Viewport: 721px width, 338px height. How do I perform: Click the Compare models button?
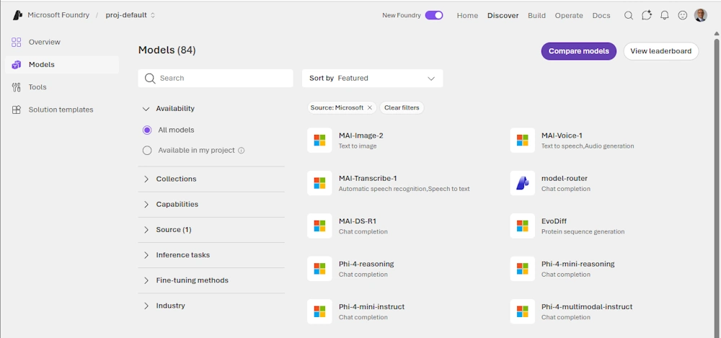(579, 51)
